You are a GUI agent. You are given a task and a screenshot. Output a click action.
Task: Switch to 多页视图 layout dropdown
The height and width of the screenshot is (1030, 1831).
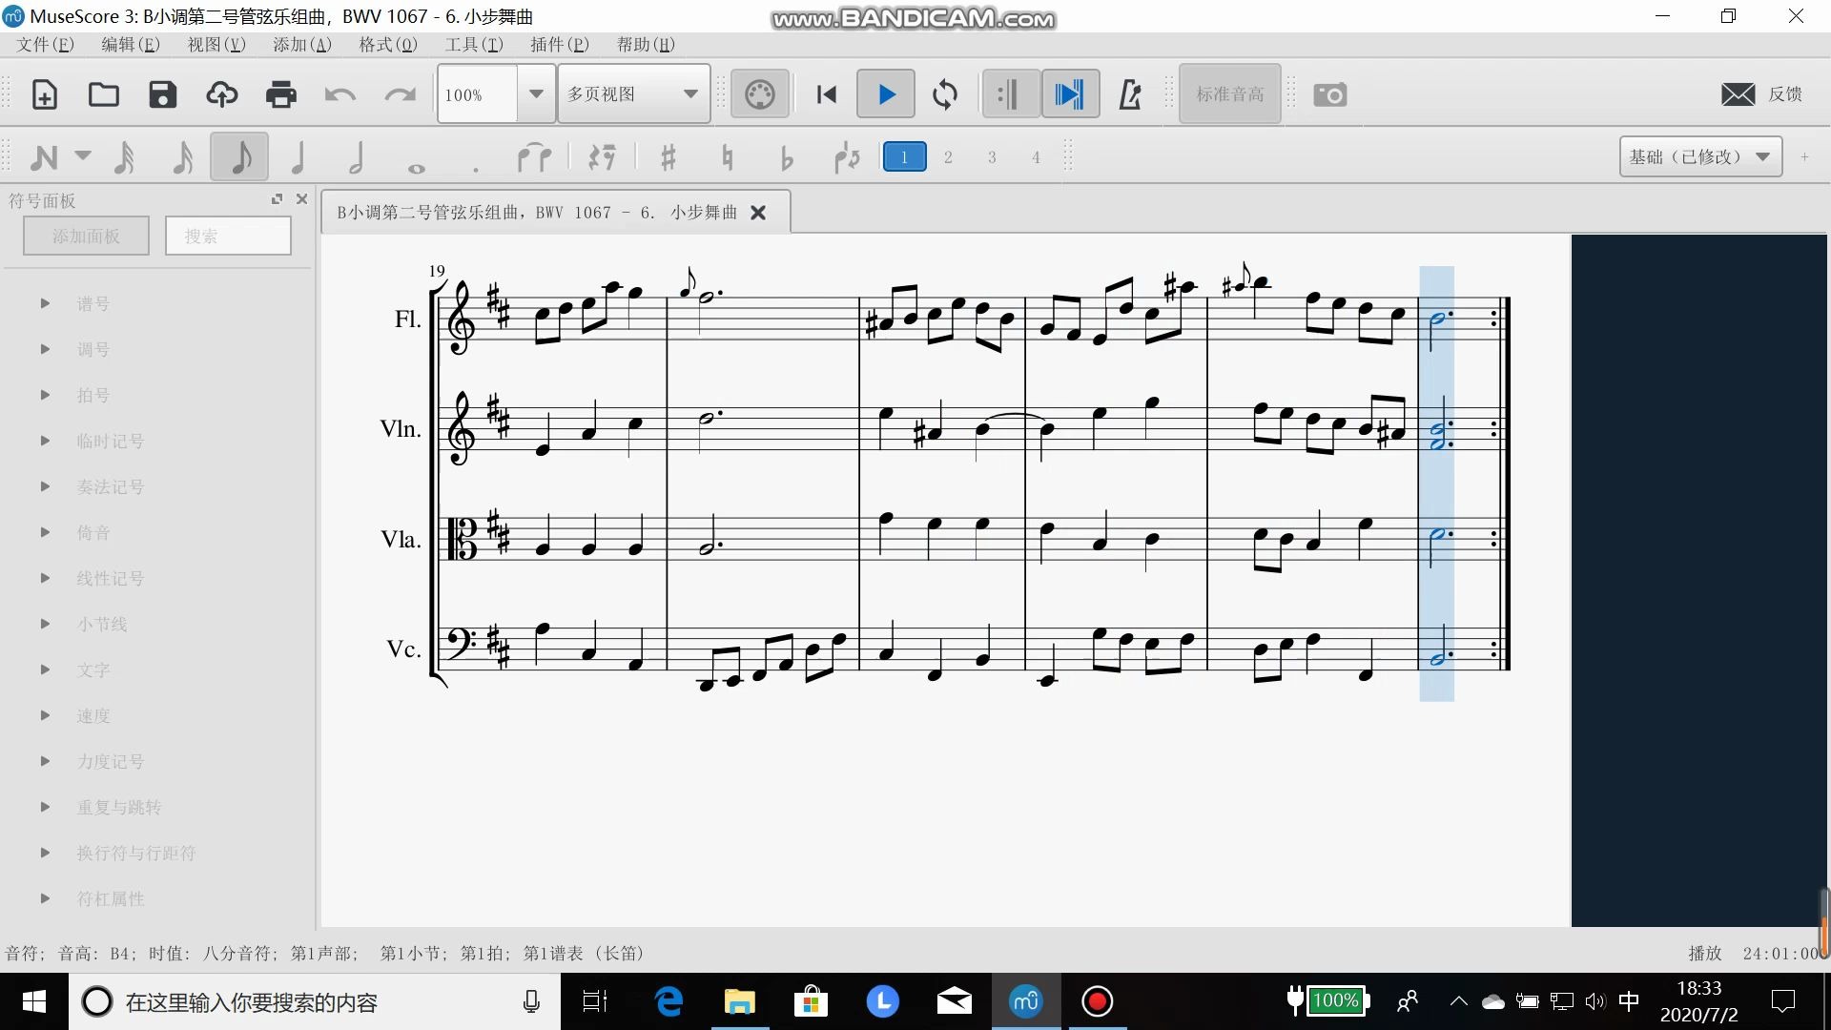(632, 94)
